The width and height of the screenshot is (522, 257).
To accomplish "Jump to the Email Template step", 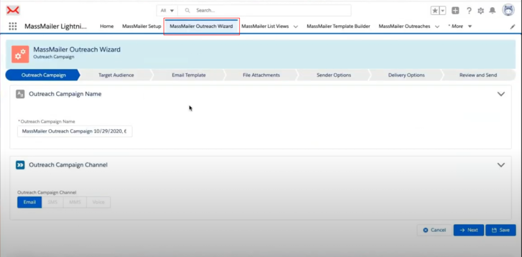I will [x=189, y=75].
